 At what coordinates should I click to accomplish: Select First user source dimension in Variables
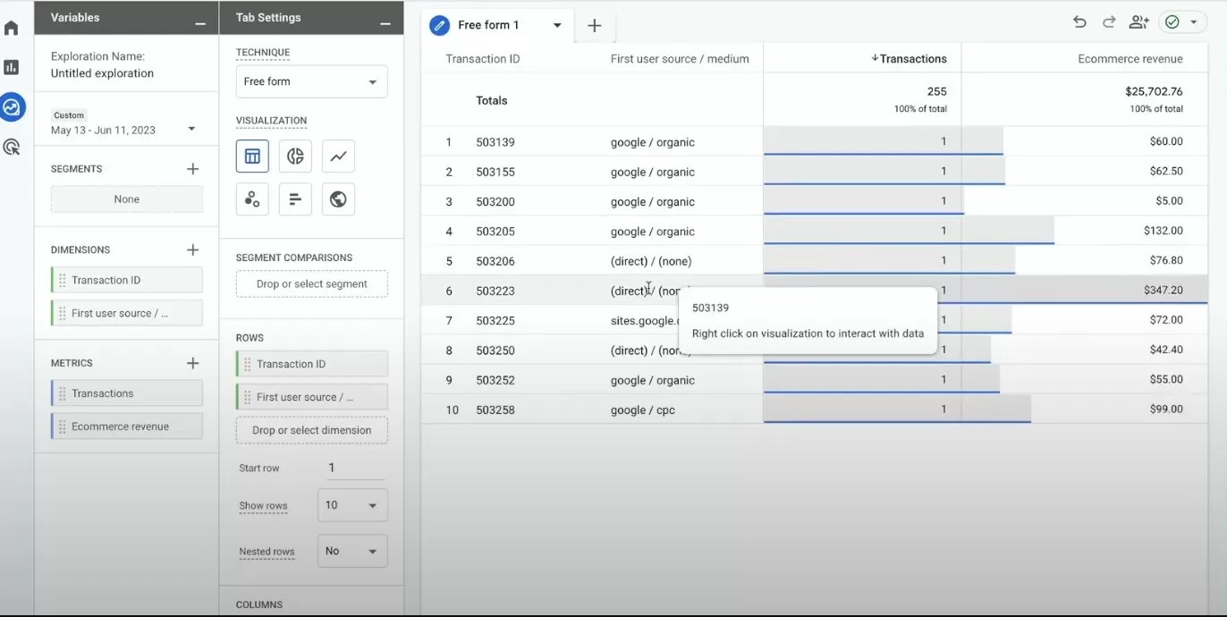pos(126,313)
